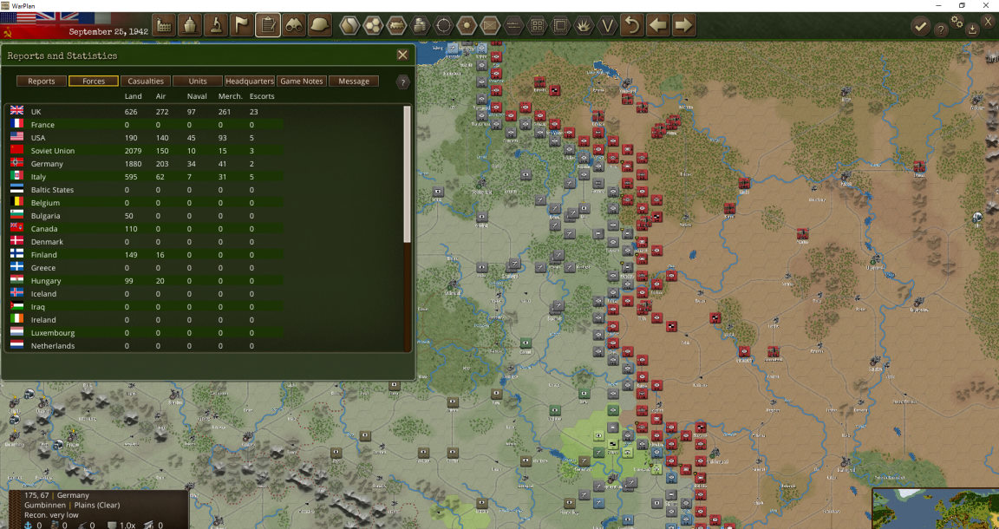Click the 'Canada' row label

[x=44, y=229]
